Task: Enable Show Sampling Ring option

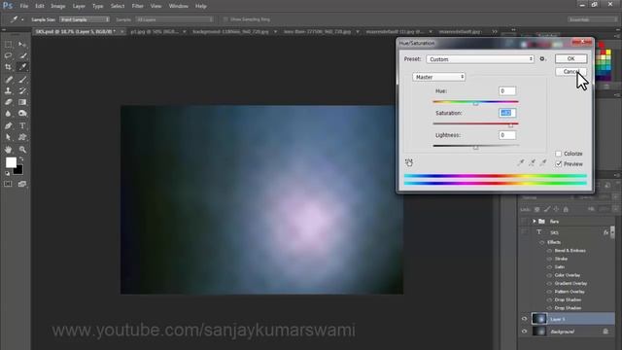Action: pos(225,19)
